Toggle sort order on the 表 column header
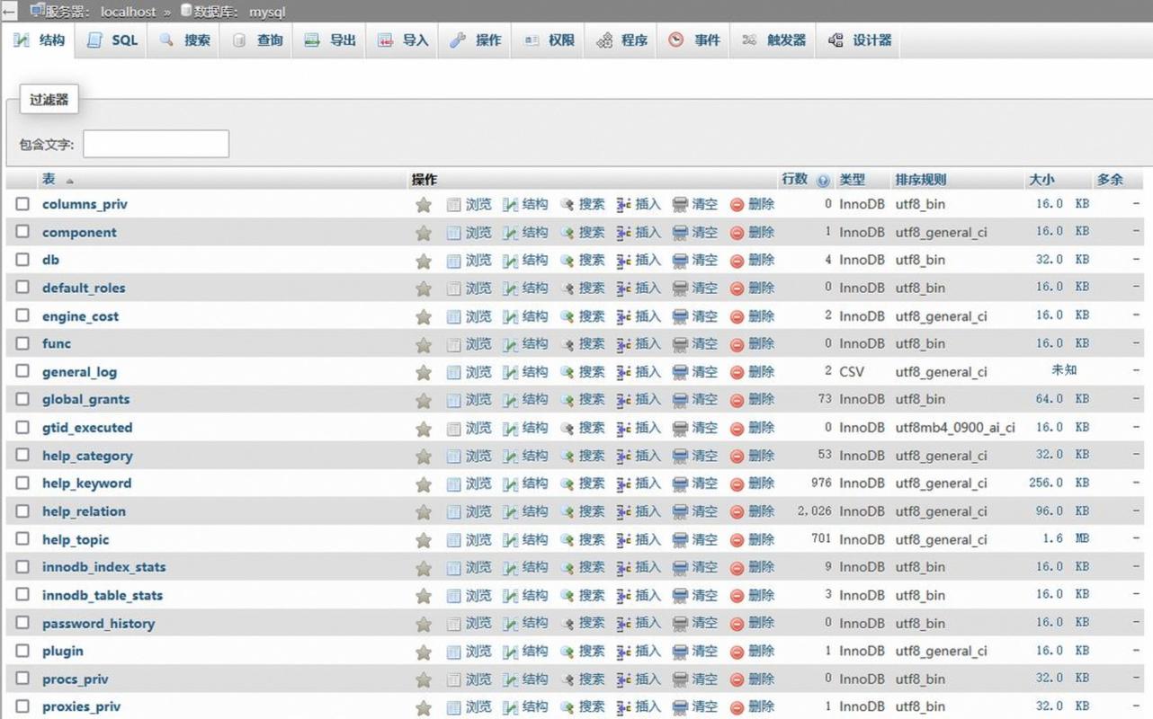Viewport: 1153px width, 719px height. point(49,179)
